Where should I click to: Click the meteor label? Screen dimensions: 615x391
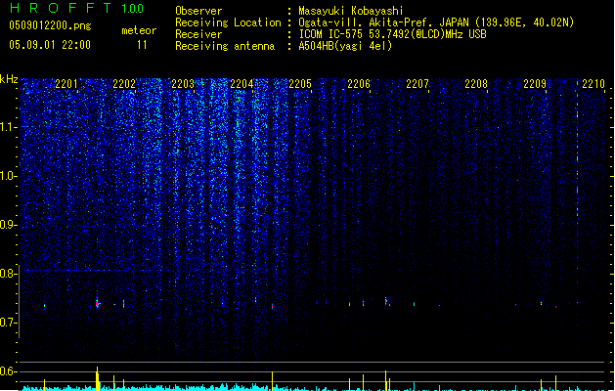pyautogui.click(x=139, y=30)
